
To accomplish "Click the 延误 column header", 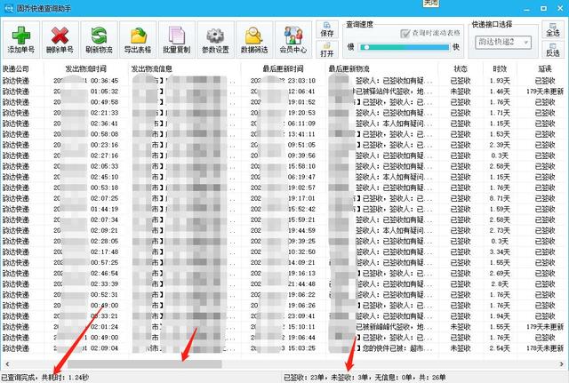I will [545, 69].
